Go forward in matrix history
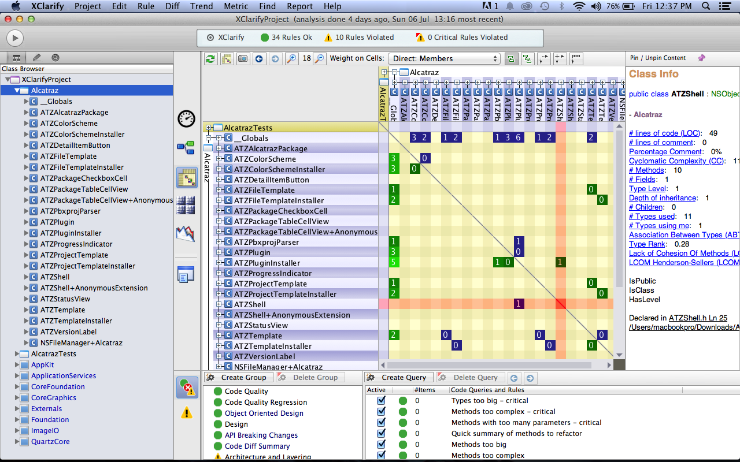 (275, 58)
